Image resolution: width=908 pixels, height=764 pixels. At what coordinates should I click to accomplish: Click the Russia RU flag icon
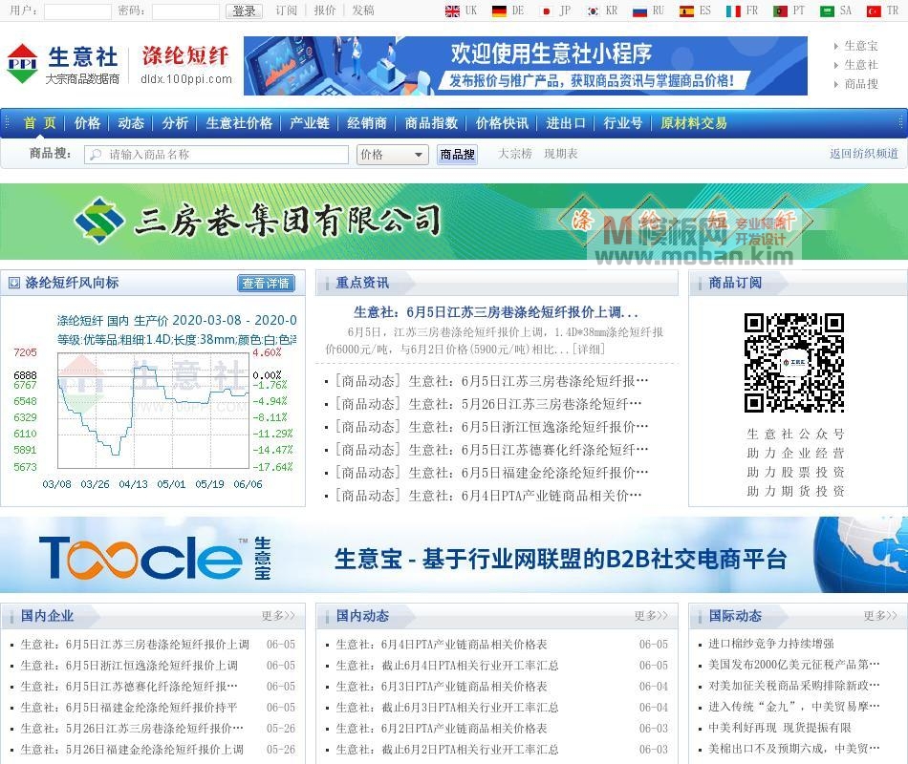click(639, 11)
